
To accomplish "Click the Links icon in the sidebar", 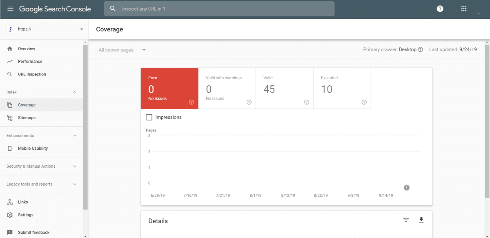I will point(10,202).
